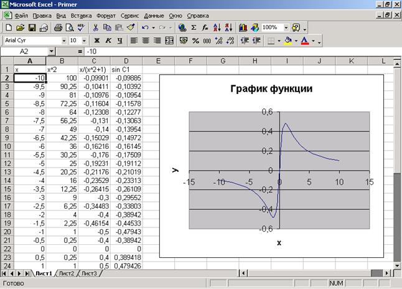The width and height of the screenshot is (402, 289).
Task: Select column C header
Action: pos(94,60)
